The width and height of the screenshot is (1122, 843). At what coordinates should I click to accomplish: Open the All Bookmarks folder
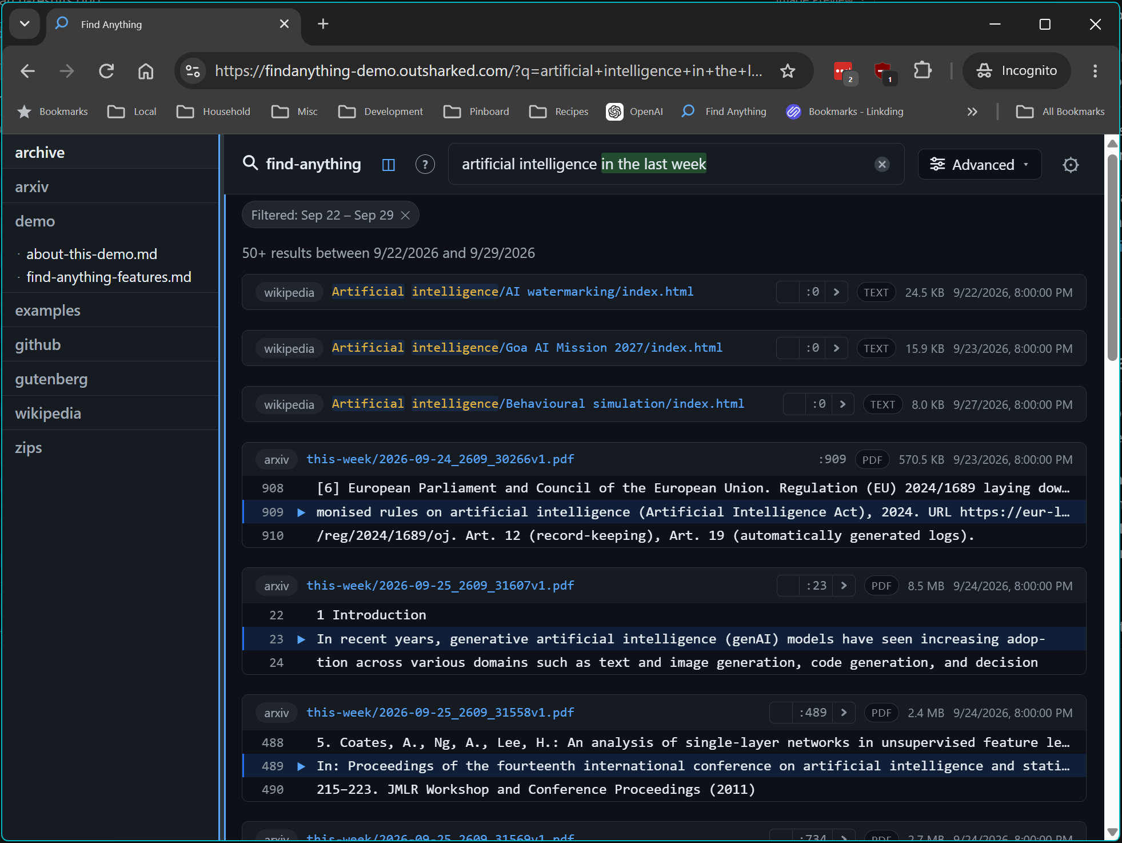pos(1060,112)
